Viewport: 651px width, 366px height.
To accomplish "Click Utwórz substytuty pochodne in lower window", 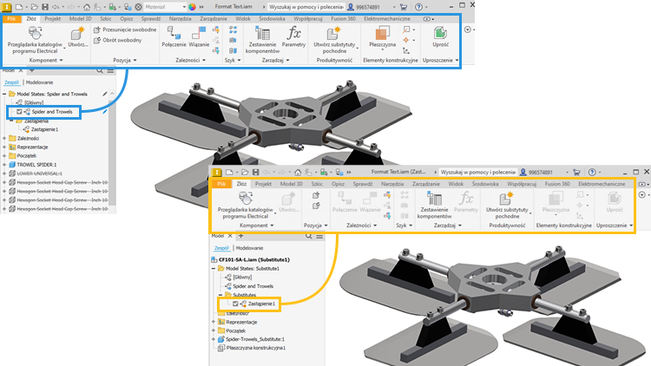I will (507, 206).
